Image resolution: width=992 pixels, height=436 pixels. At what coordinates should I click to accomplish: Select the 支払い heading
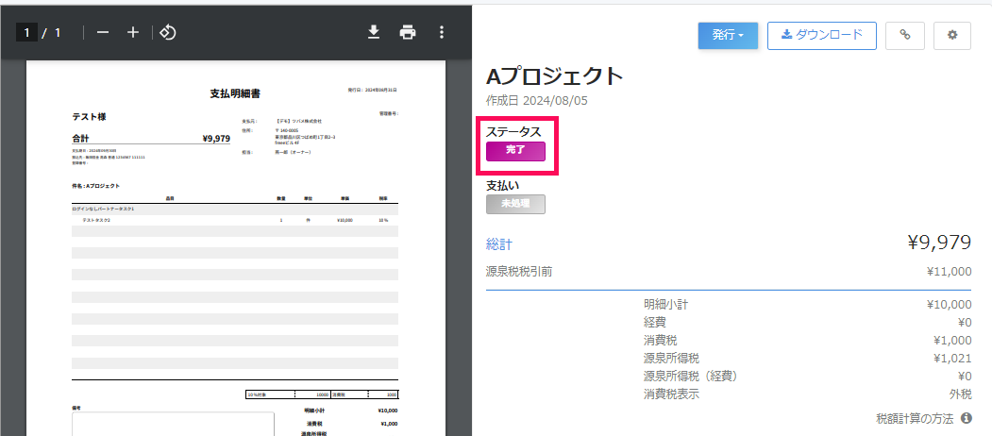(x=502, y=185)
